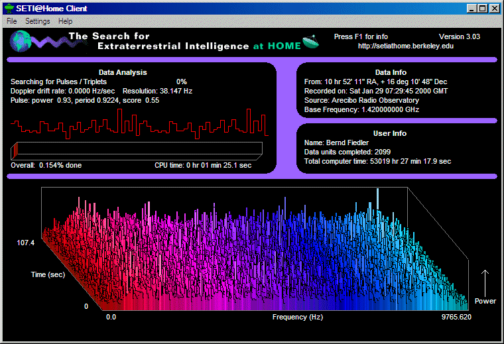504x344 pixels.
Task: Click the overall progress bar
Action: coord(137,150)
